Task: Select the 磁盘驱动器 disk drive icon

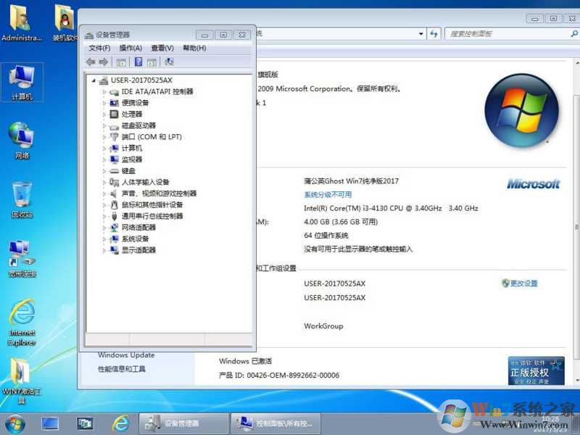Action: pos(115,125)
